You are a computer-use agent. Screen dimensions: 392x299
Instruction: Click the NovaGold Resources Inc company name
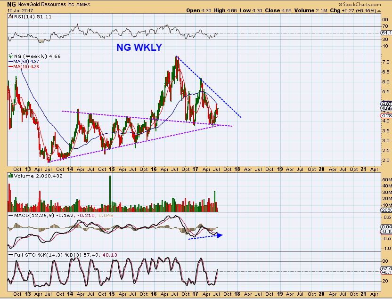pyautogui.click(x=46, y=5)
